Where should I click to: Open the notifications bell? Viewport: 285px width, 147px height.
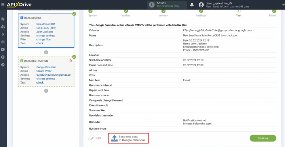coord(192,5)
